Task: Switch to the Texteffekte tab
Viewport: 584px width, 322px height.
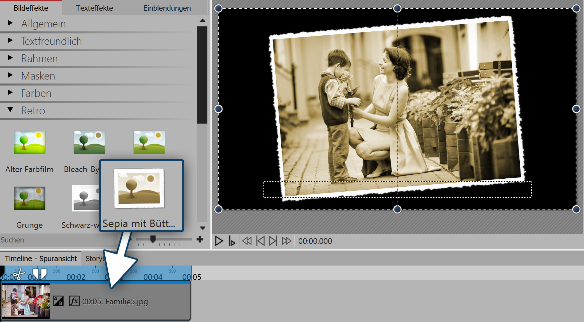Action: [94, 8]
